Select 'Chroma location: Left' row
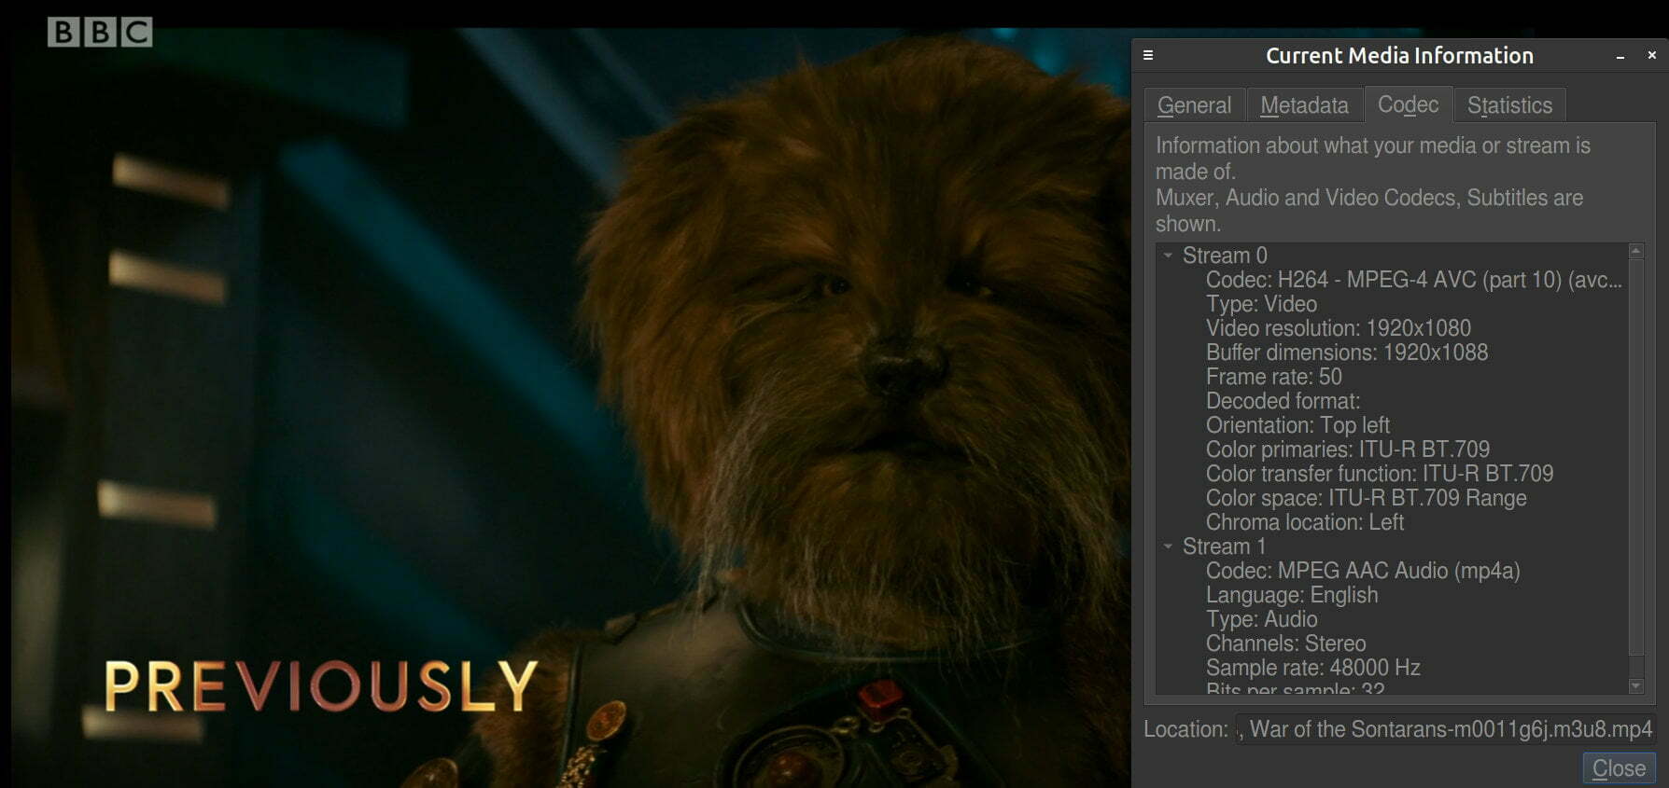The image size is (1669, 788). (1392, 521)
